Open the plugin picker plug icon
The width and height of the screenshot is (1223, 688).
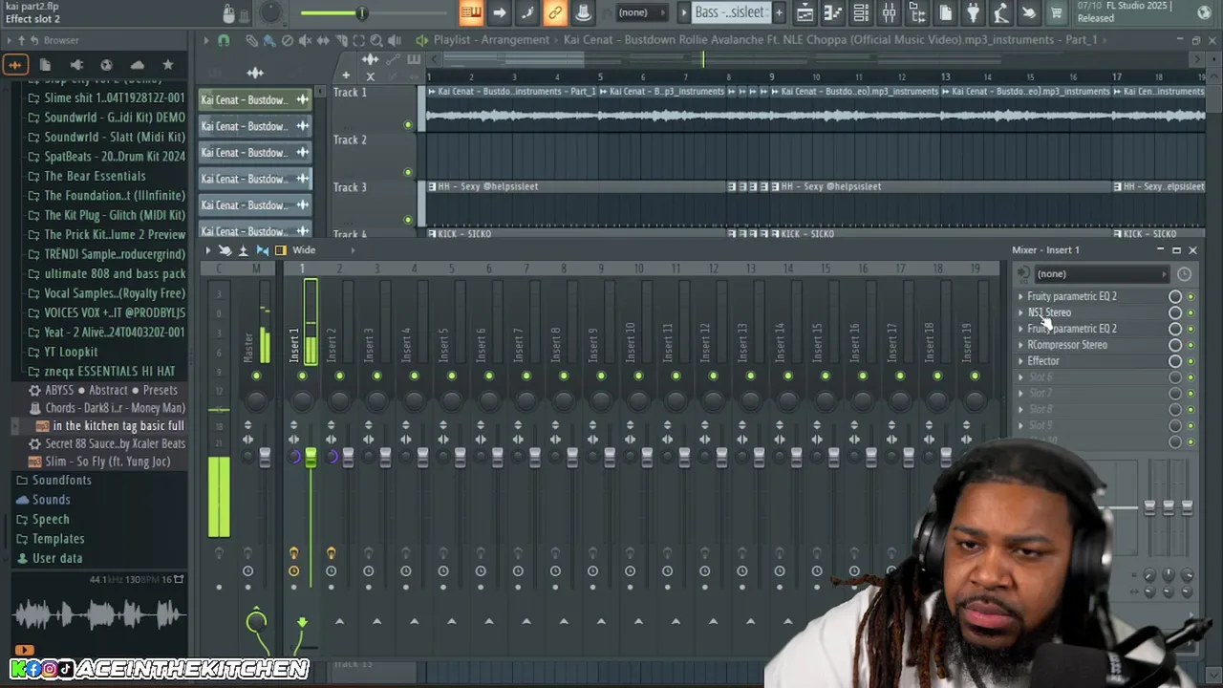point(973,12)
